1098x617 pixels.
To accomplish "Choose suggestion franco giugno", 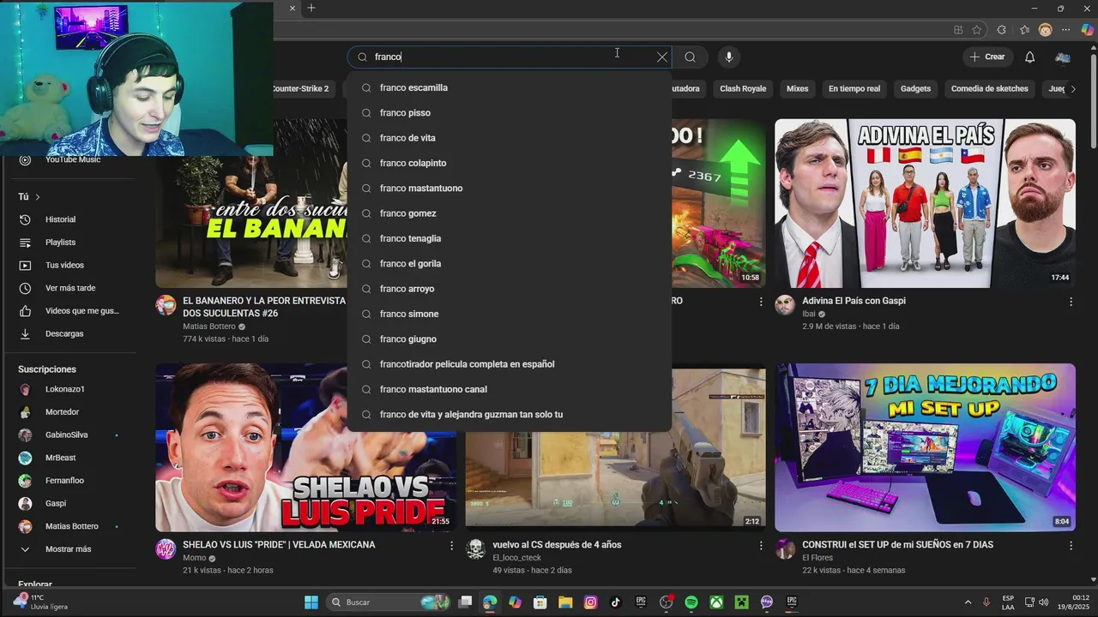I will [510, 339].
